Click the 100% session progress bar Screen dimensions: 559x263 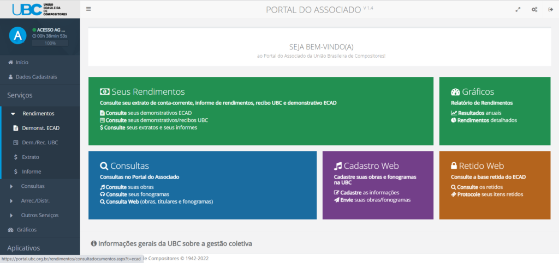pyautogui.click(x=50, y=43)
